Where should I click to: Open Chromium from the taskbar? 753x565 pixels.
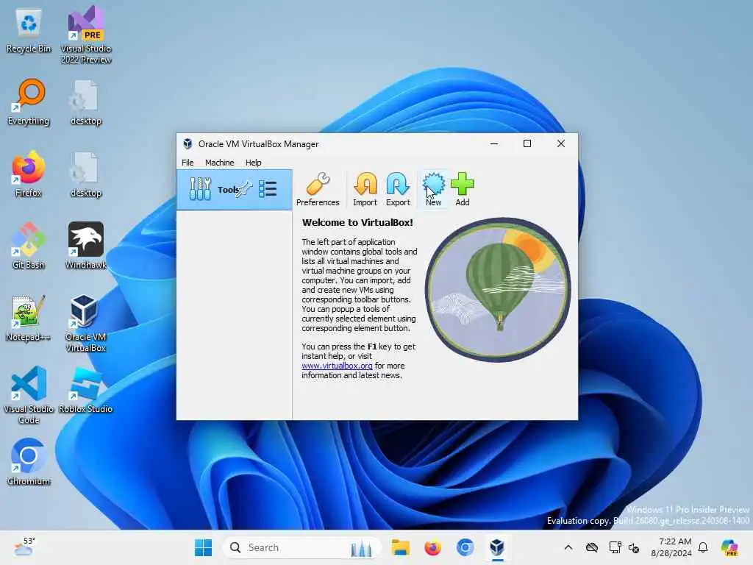(x=465, y=547)
